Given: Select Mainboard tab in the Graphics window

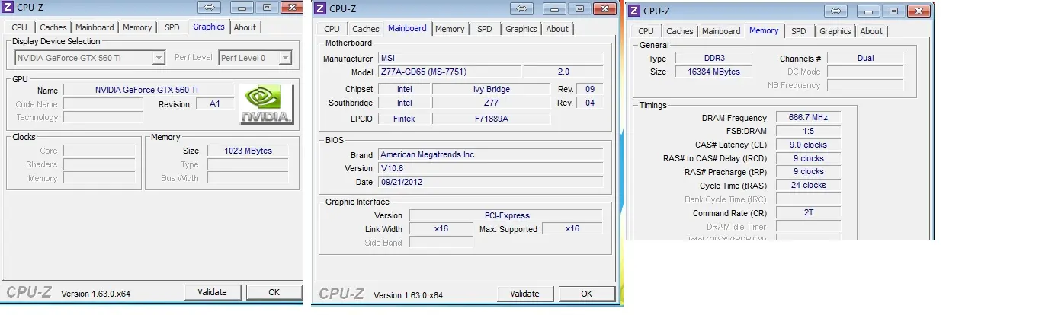Looking at the screenshot, I should [x=95, y=27].
